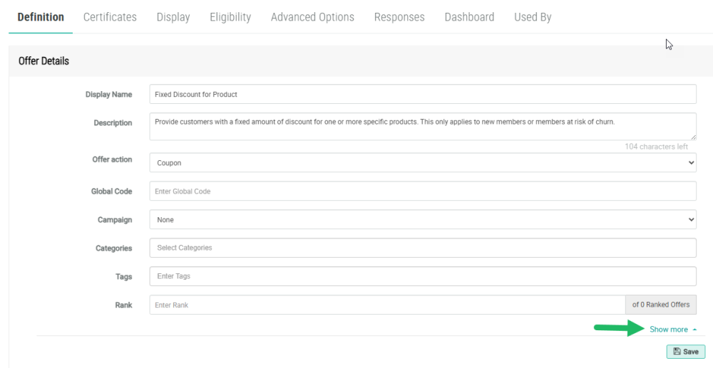713x368 pixels.
Task: Switch to the Certificates tab
Action: click(110, 17)
